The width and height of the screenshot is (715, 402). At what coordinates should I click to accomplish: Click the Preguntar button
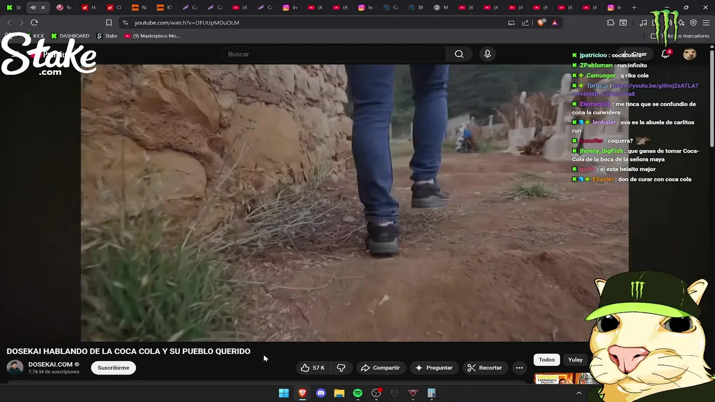coord(433,367)
